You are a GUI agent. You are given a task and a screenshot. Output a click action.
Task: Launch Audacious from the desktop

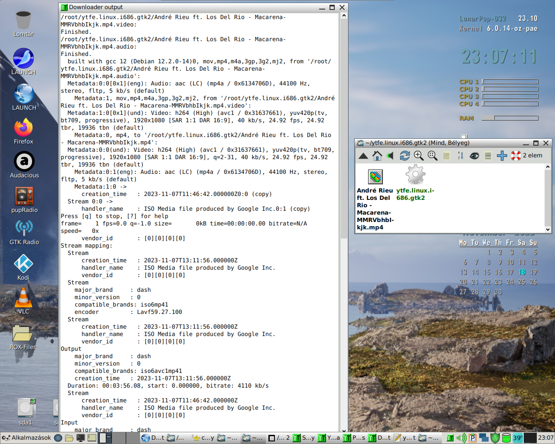click(x=24, y=165)
